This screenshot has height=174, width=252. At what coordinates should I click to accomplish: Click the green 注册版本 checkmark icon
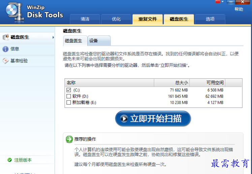tap(10, 160)
